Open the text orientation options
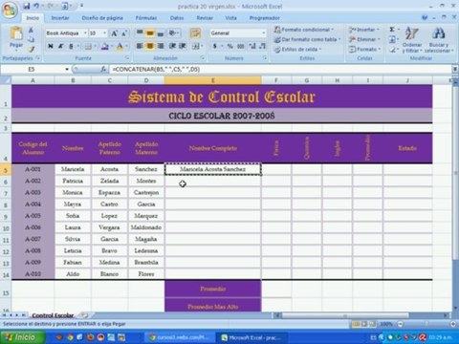The height and width of the screenshot is (344, 459). click(x=173, y=32)
